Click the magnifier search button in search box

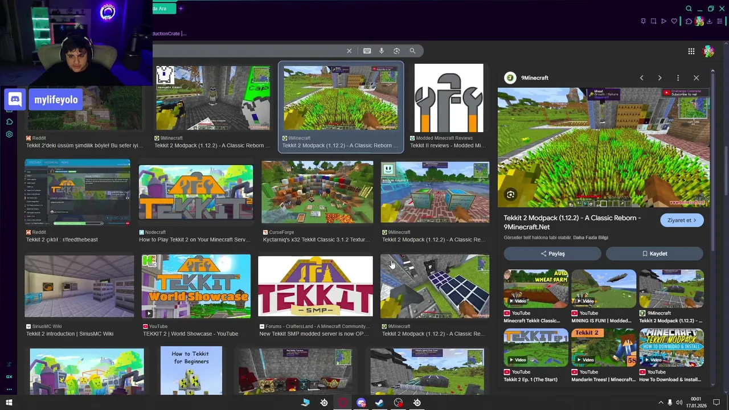(412, 51)
